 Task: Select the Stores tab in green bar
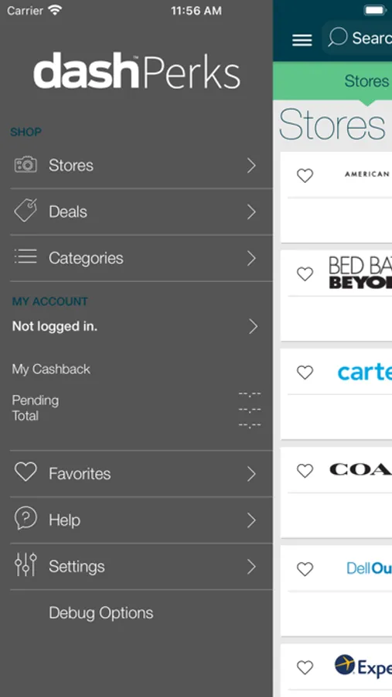(x=366, y=81)
